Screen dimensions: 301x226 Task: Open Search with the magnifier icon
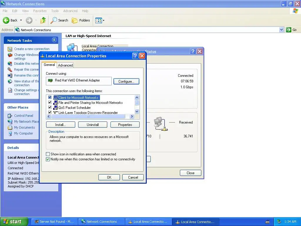point(54,20)
